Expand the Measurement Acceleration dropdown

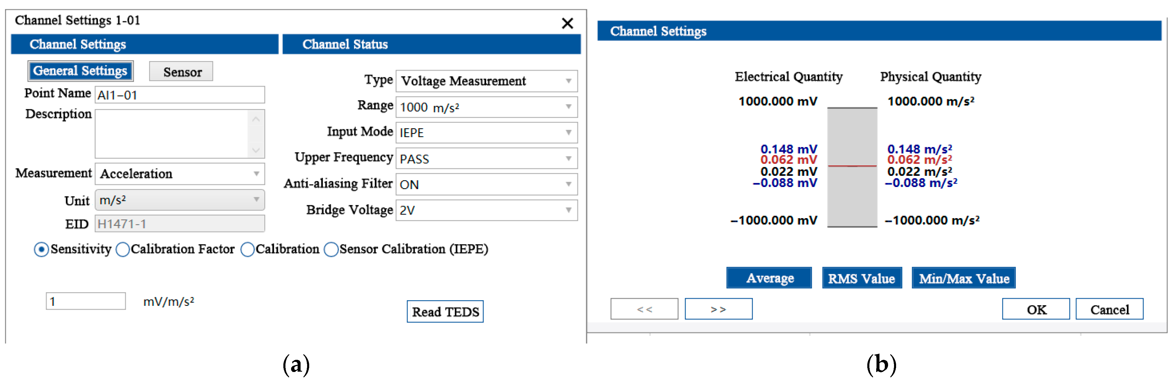(x=180, y=174)
